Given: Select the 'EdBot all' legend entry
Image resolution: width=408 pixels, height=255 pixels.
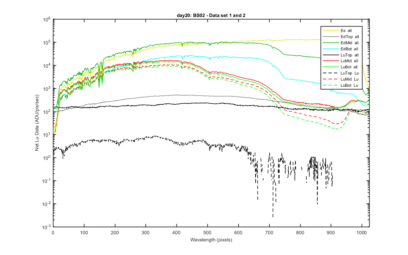Looking at the screenshot, I should pos(341,49).
